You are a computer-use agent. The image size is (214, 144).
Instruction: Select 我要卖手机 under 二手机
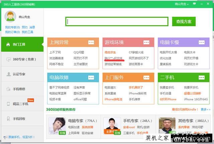tap(167, 87)
